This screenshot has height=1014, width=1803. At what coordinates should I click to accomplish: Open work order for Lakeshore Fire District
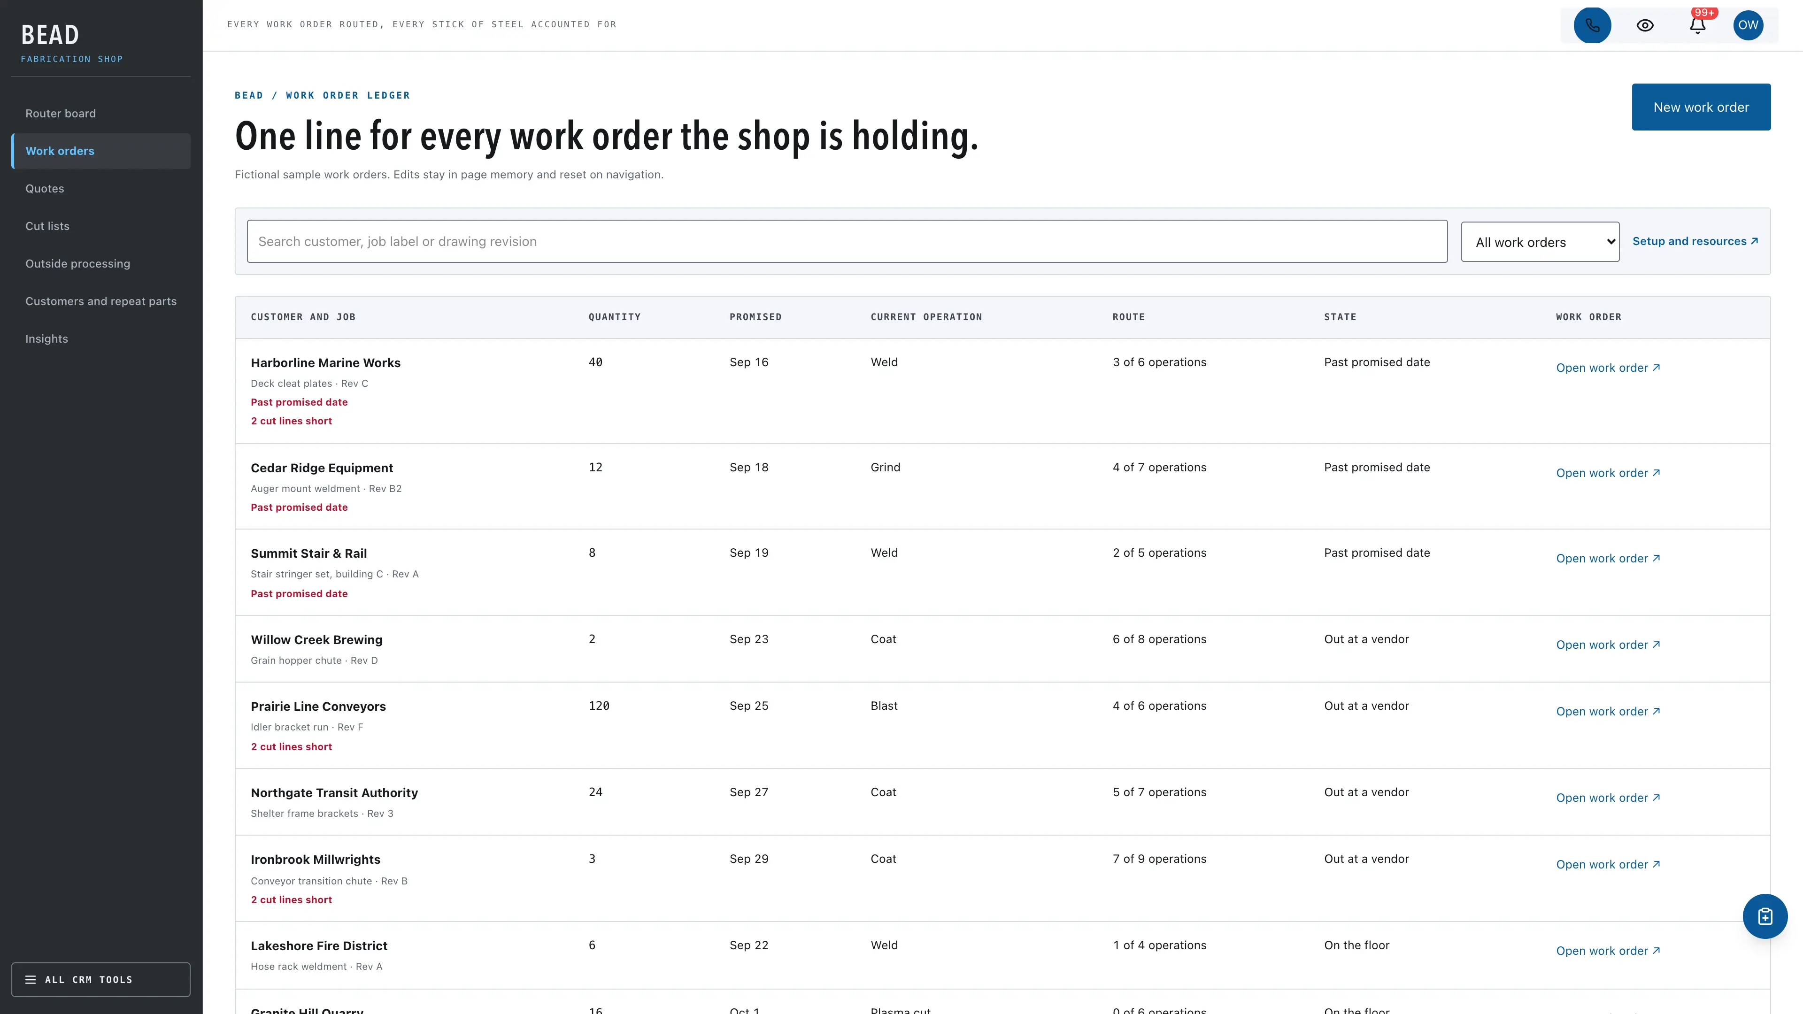[1608, 950]
